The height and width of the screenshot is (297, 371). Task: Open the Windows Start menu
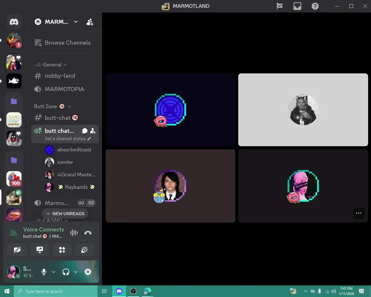[7, 291]
